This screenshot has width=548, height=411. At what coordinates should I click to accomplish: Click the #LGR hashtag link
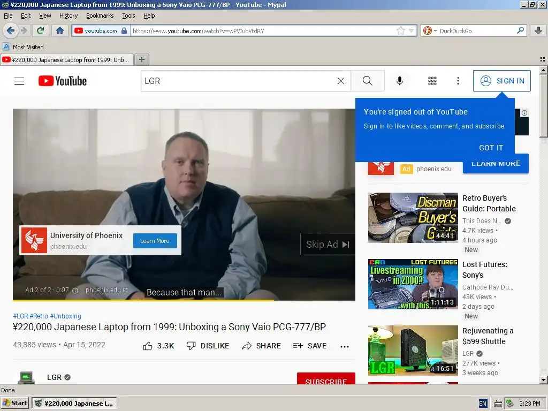coord(20,316)
